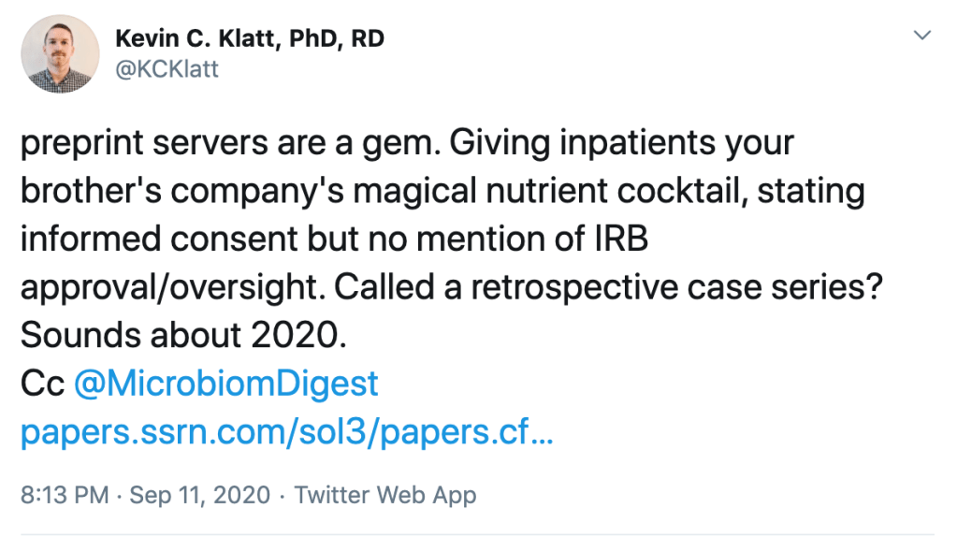This screenshot has height=537, width=957.
Task: Open the Twitter Web App source link
Action: 384,495
